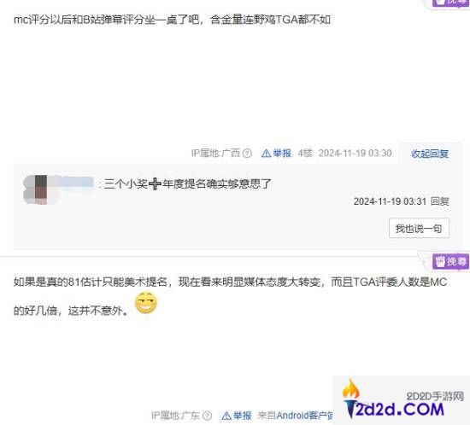Collapse replies with 收起回复
The height and width of the screenshot is (425, 470).
(430, 154)
